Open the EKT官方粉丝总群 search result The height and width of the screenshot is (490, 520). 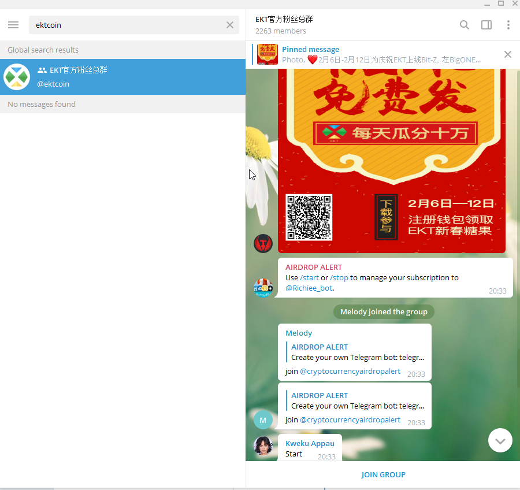[122, 77]
